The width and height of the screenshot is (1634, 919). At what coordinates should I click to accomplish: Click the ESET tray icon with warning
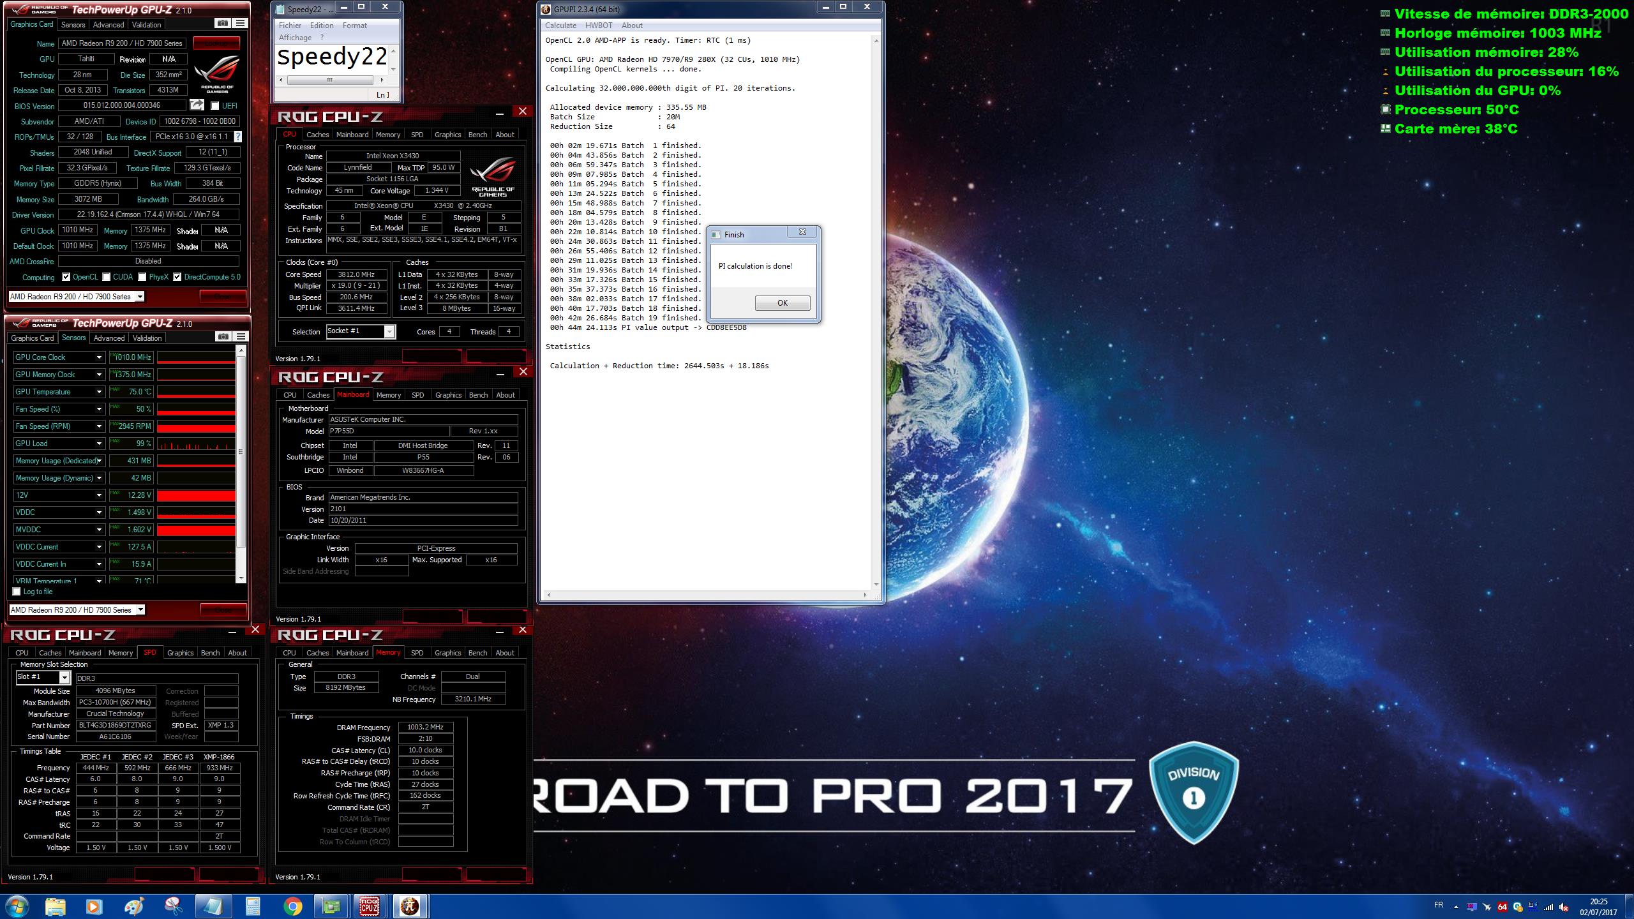(x=1517, y=907)
